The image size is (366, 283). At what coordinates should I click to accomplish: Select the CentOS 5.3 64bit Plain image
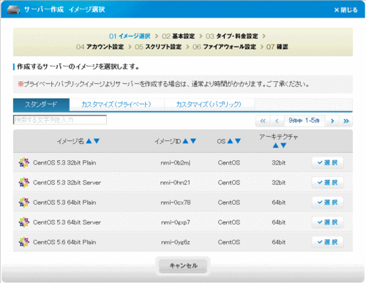pyautogui.click(x=328, y=203)
